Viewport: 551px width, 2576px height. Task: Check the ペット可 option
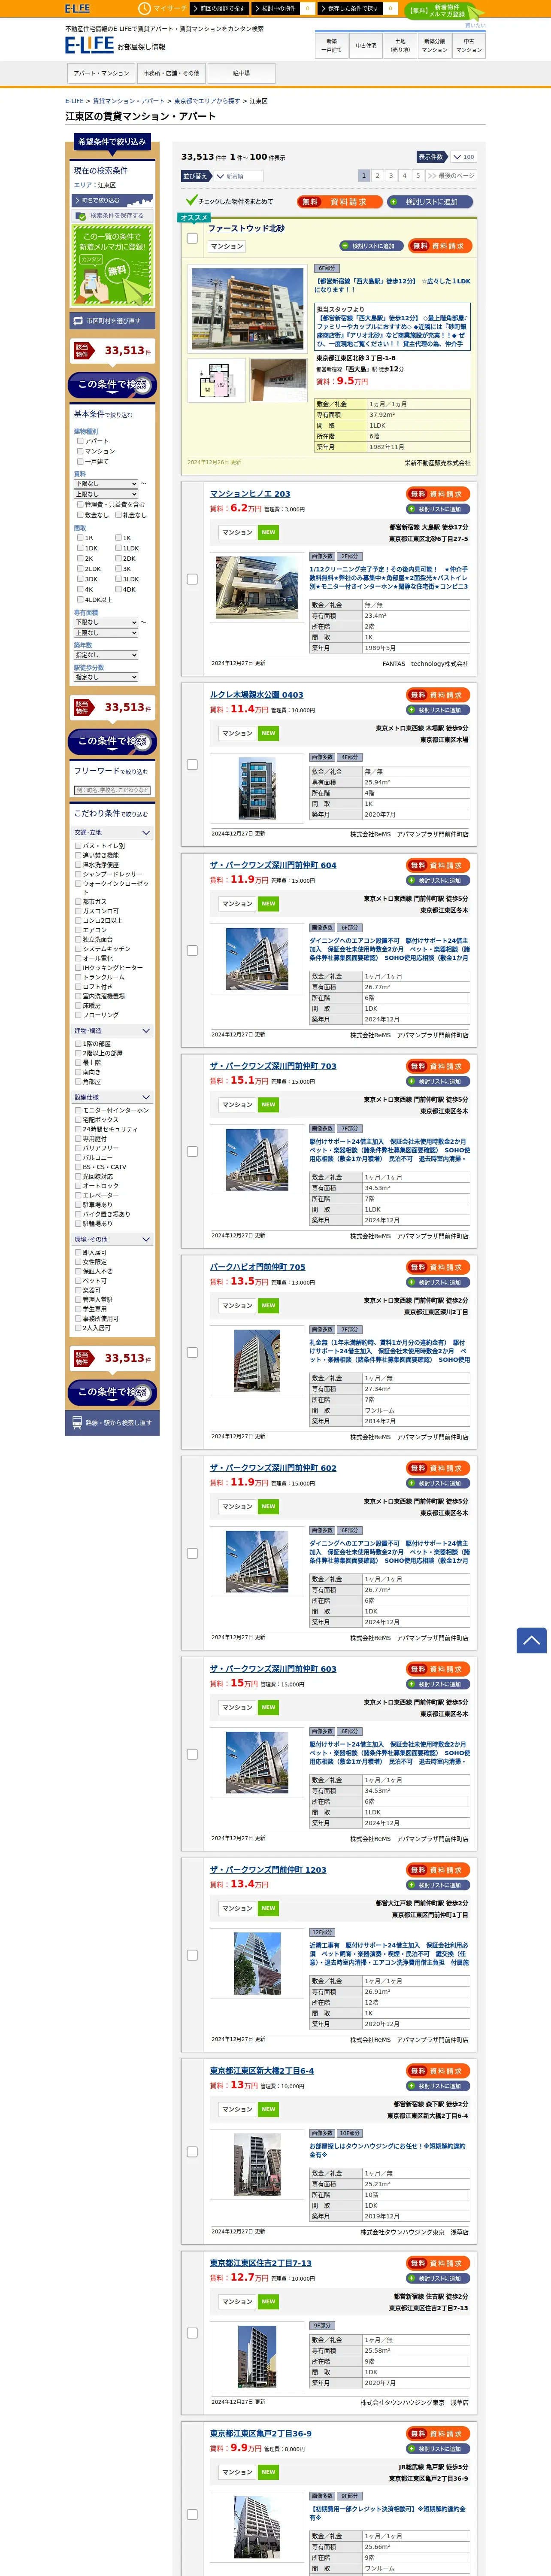point(78,1281)
